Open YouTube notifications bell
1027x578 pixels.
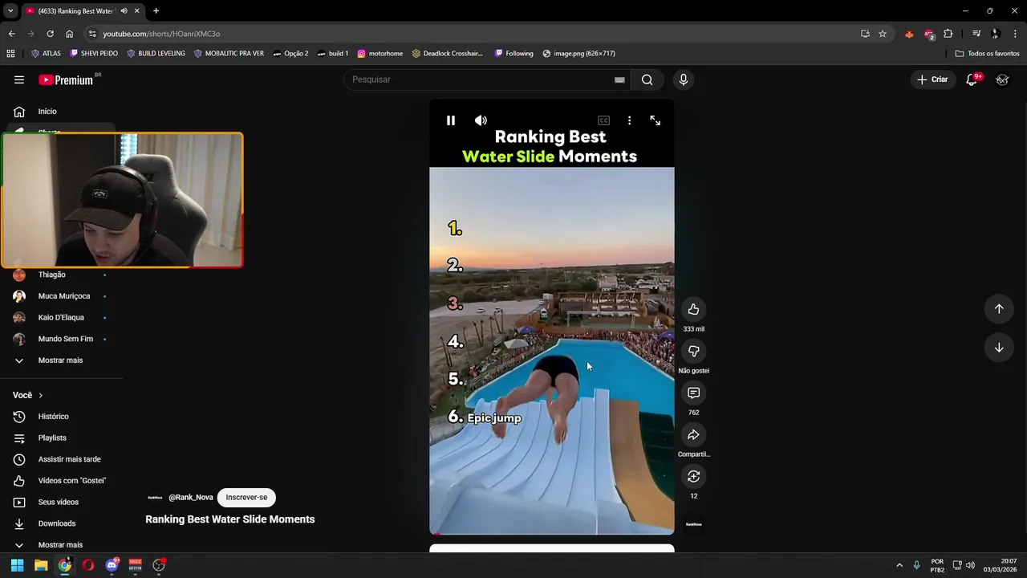(972, 79)
